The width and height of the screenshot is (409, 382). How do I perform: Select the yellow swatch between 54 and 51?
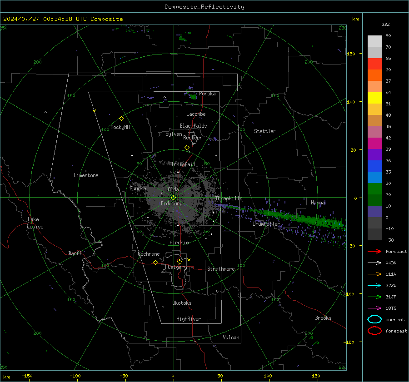click(x=374, y=98)
